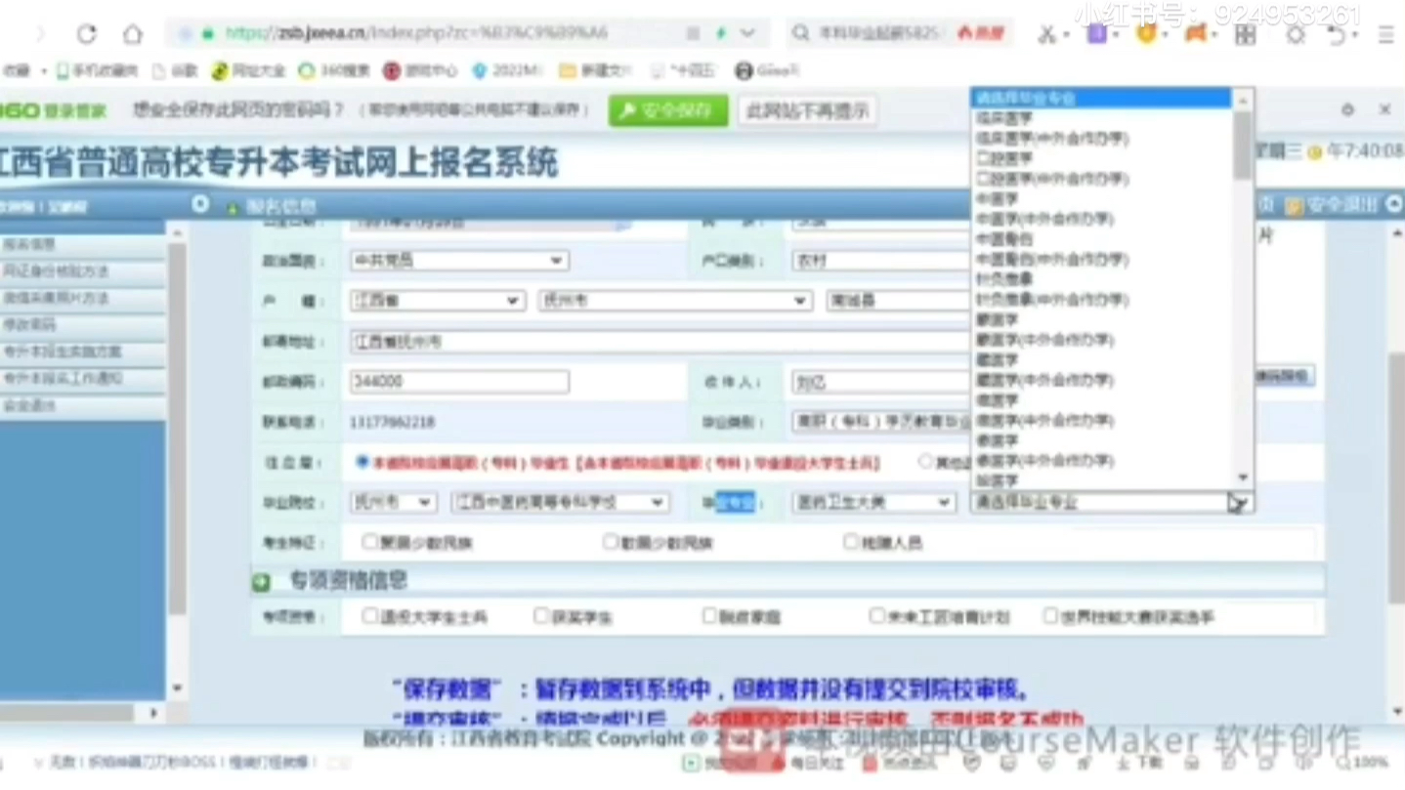Choose 针灸推拿 from the major list
The image size is (1405, 790).
[1004, 279]
